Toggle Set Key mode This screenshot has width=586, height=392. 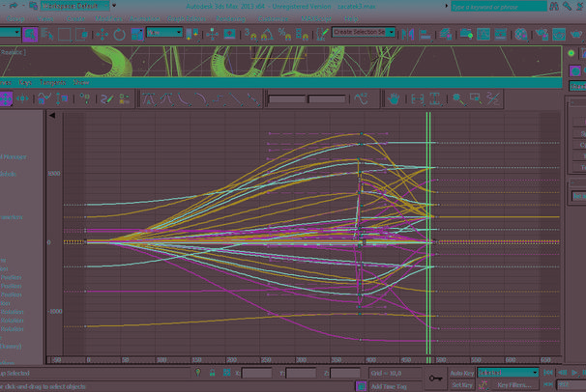pyautogui.click(x=462, y=385)
